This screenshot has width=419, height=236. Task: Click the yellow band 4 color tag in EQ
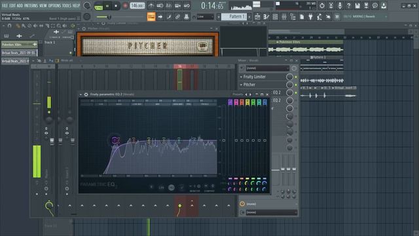247,102
